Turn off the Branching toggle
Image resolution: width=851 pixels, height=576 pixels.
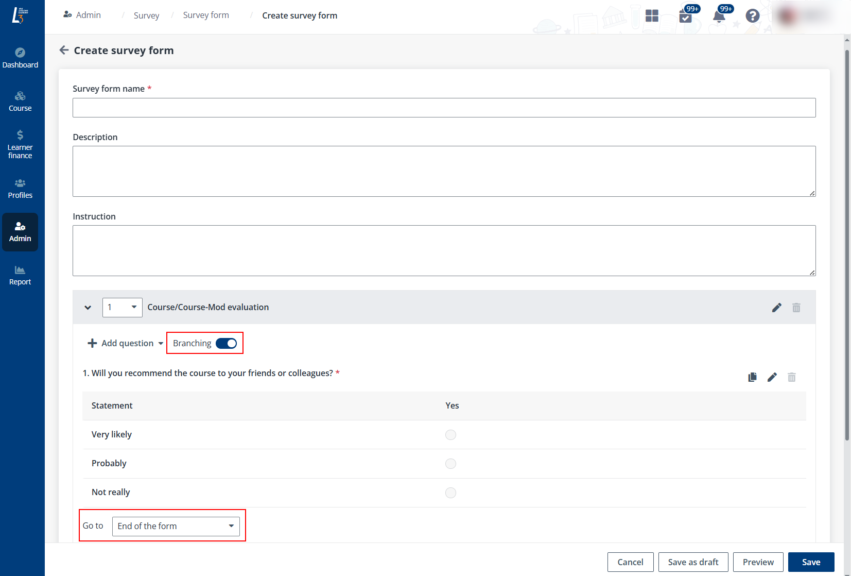point(226,343)
